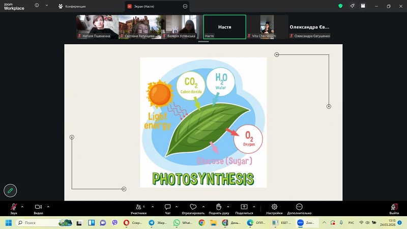Viewport: 407px width, 229px height.
Task: Expand audio options arrow beside Звук
Action: (22, 207)
